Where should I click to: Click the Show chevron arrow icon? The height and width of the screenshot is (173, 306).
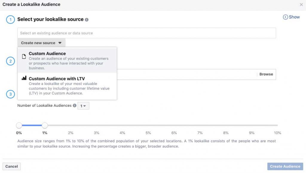click(x=285, y=17)
